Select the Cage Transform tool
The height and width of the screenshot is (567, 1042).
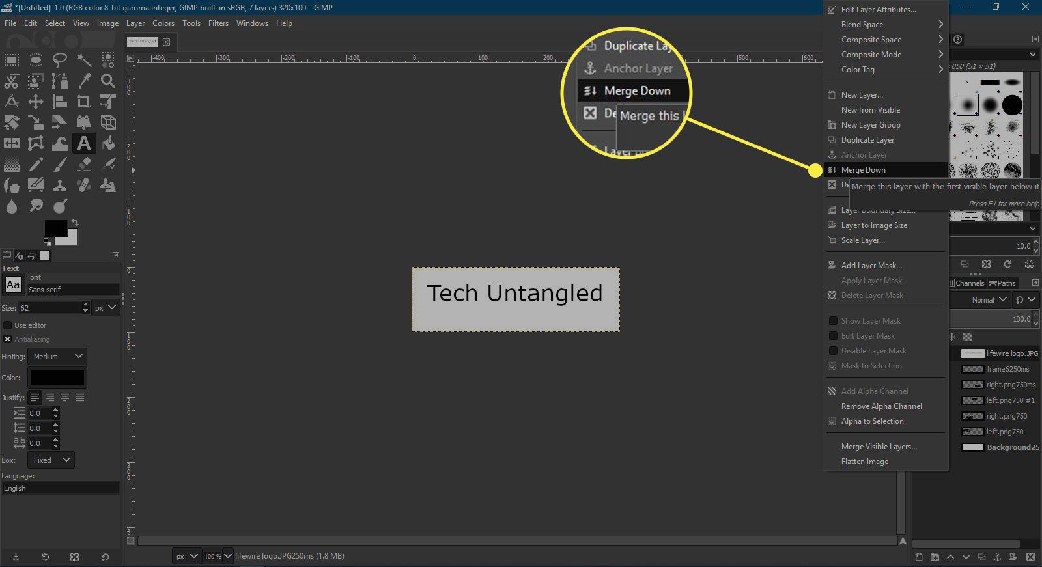tap(36, 143)
